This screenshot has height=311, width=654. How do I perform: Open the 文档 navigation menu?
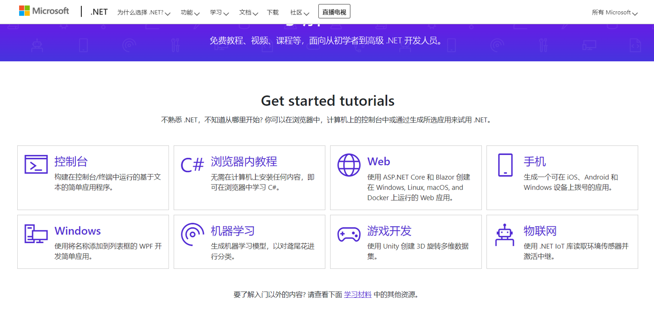248,13
